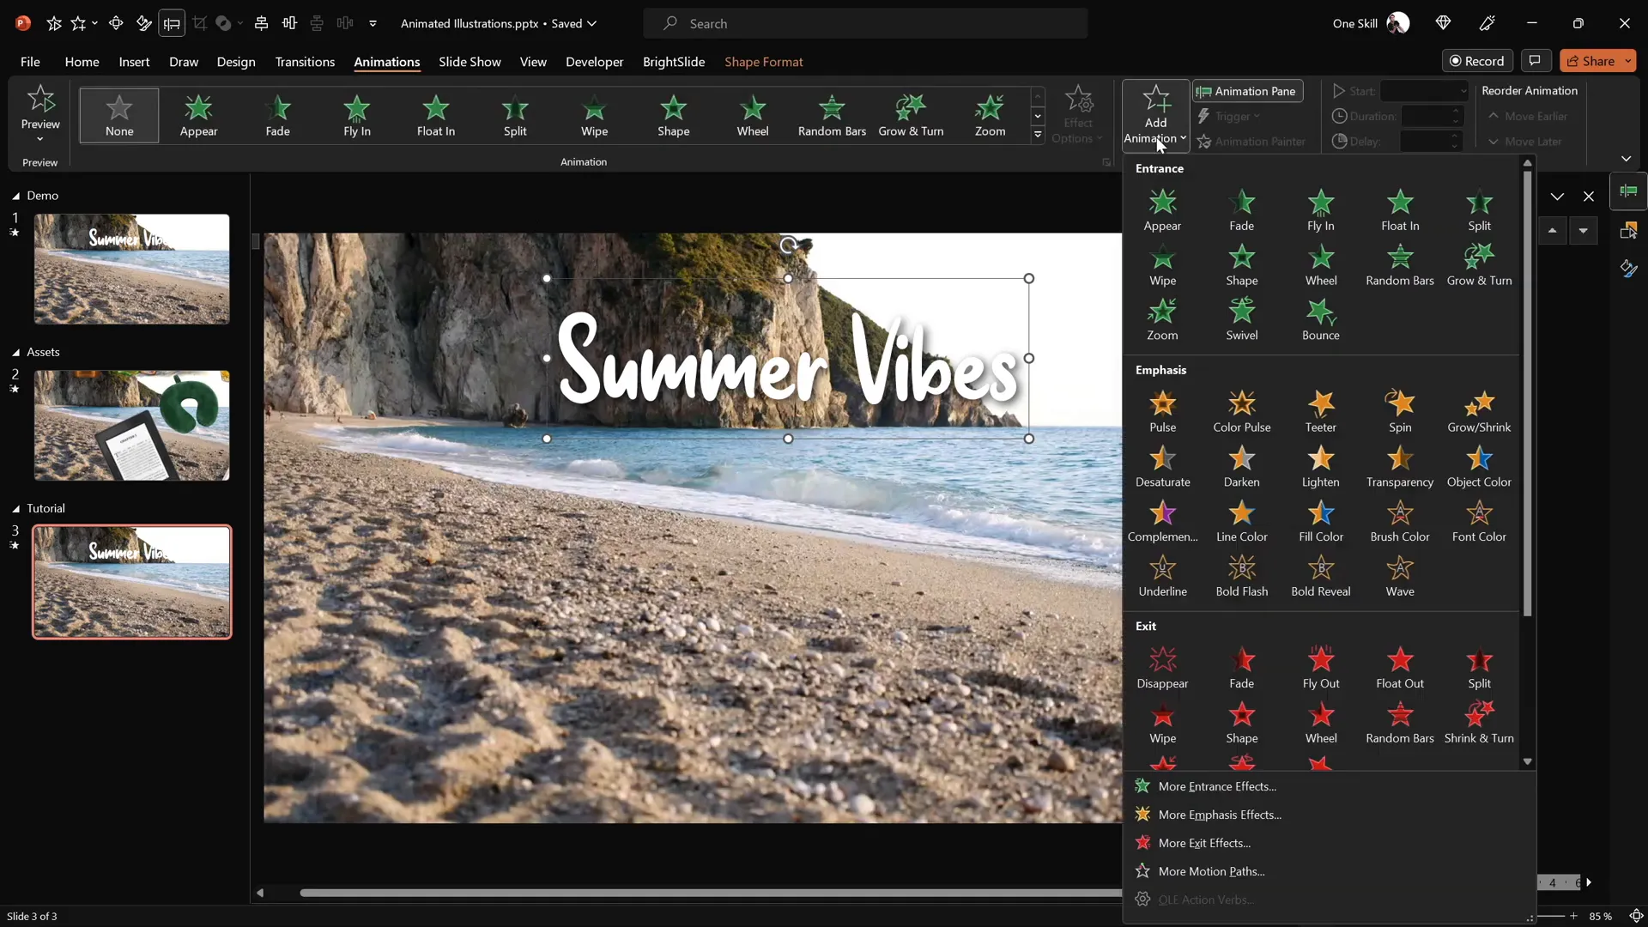
Task: Collapse the ribbon with the chevron
Action: (1626, 159)
